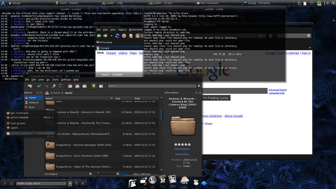Image resolution: width=336 pixels, height=189 pixels.
Task: Click Images link on Google page
Action: point(111,53)
